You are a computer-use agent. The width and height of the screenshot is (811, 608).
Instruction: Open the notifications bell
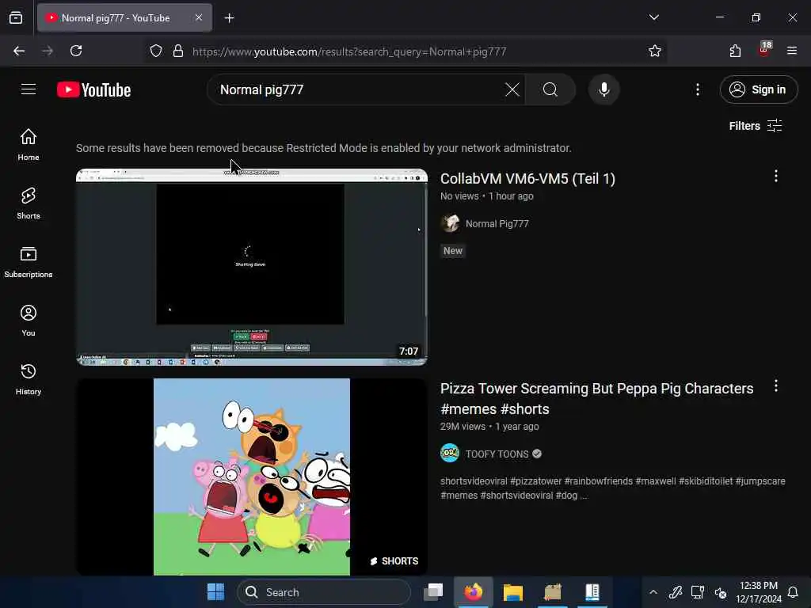pyautogui.click(x=792, y=592)
